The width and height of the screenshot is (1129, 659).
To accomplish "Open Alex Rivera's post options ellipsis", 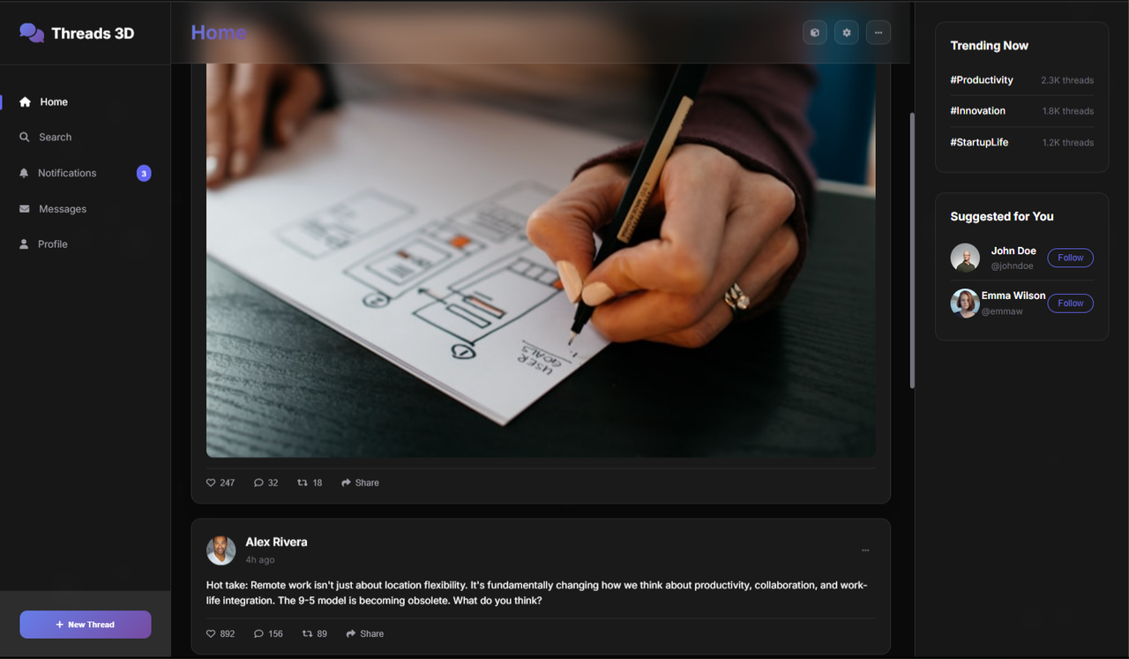I will (x=865, y=550).
